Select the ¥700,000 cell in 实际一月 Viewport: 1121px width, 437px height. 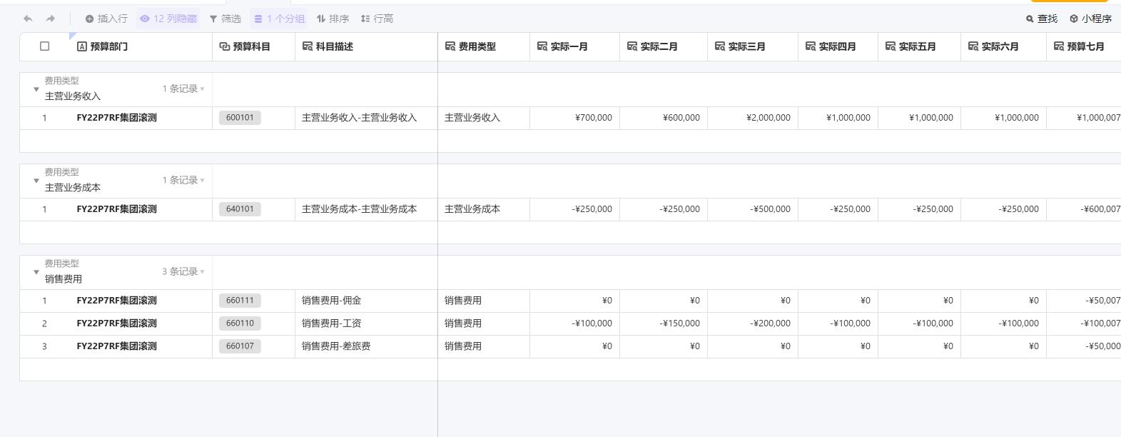(574, 118)
